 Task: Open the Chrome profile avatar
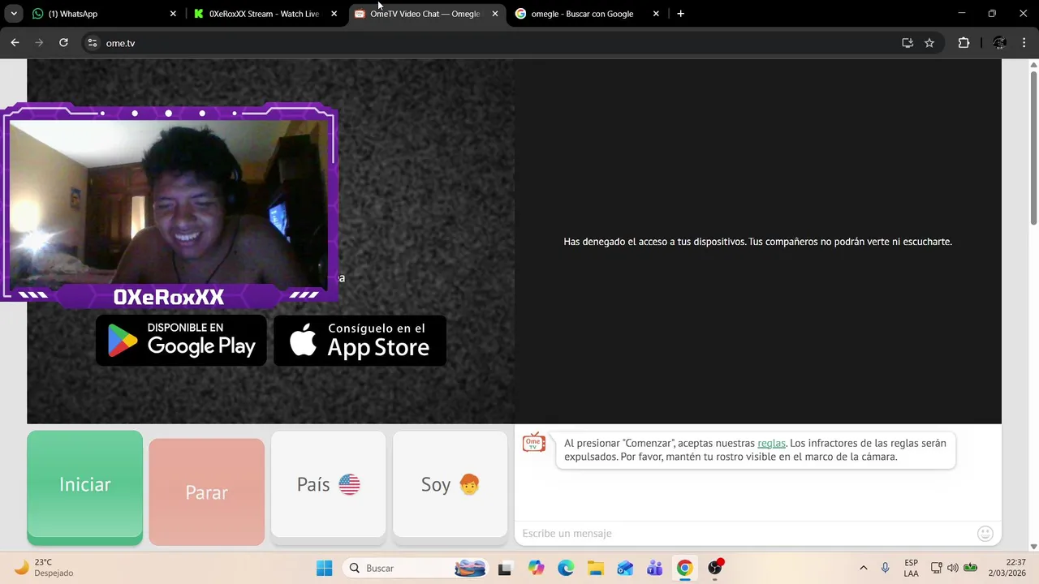(x=1000, y=43)
